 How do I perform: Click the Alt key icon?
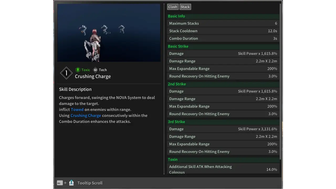tap(60, 183)
